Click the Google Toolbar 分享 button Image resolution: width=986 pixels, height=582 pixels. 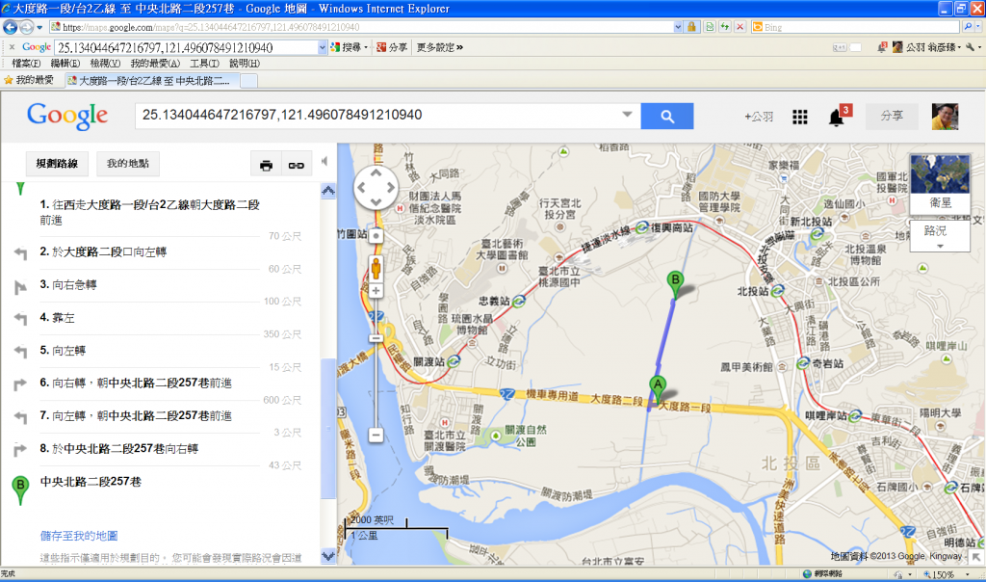pos(392,47)
